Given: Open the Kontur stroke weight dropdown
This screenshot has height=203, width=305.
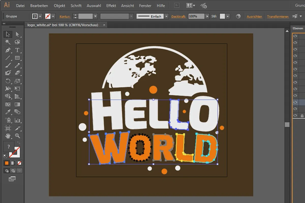Looking at the screenshot, I should (x=95, y=16).
